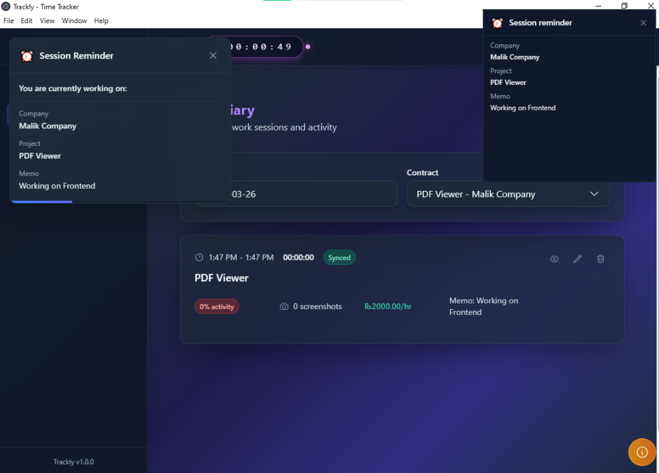Open the Help menu
The width and height of the screenshot is (659, 473).
click(x=101, y=21)
